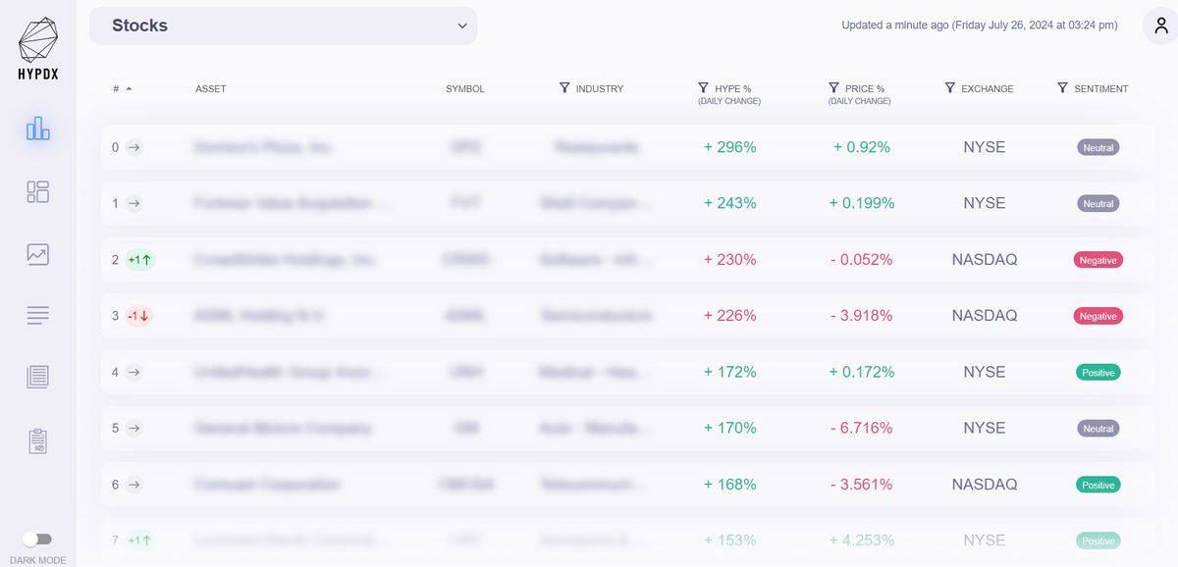
Task: Click the rank arrow in row 0
Action: (134, 147)
